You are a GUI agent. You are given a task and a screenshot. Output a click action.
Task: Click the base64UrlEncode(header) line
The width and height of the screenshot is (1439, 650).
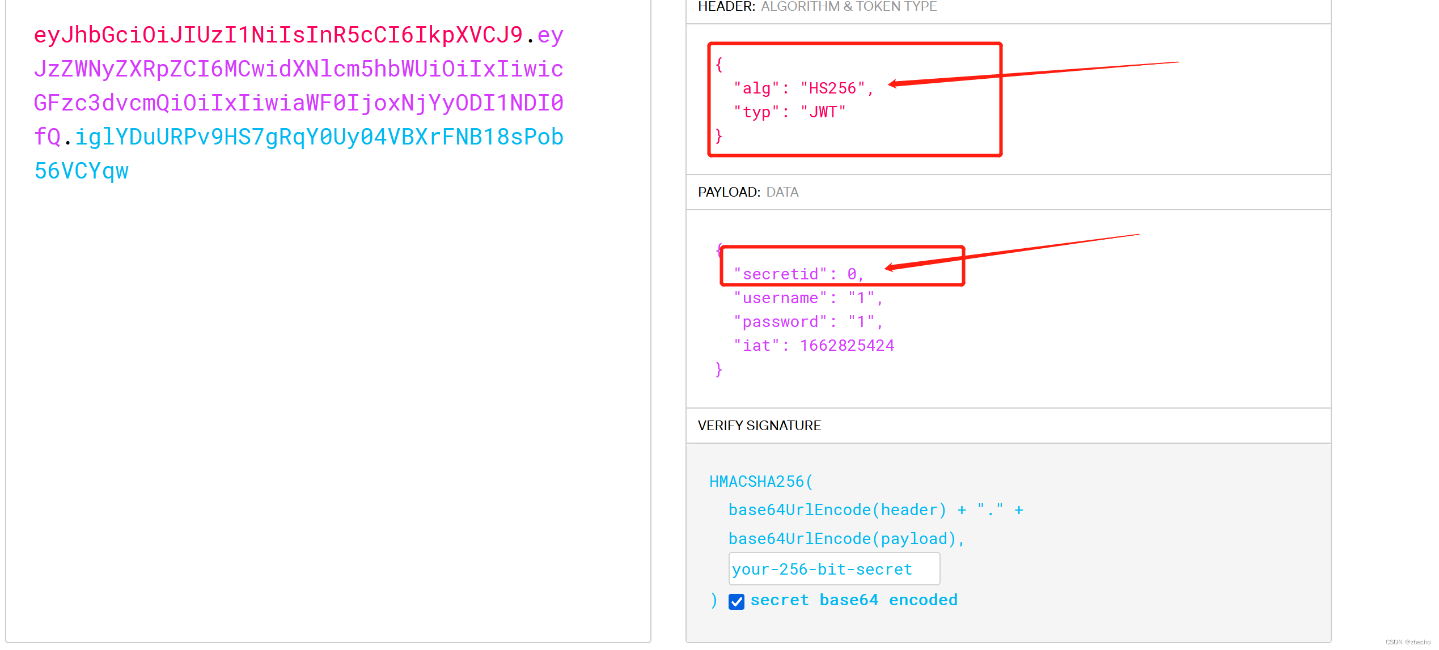837,510
